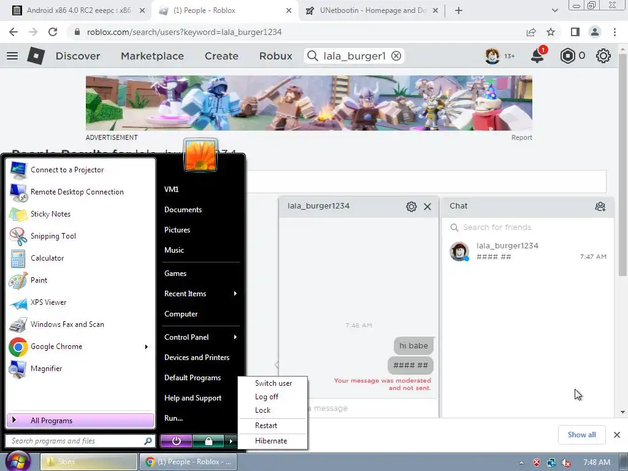
Task: Click the search magnifier in Roblox bar
Action: click(312, 56)
